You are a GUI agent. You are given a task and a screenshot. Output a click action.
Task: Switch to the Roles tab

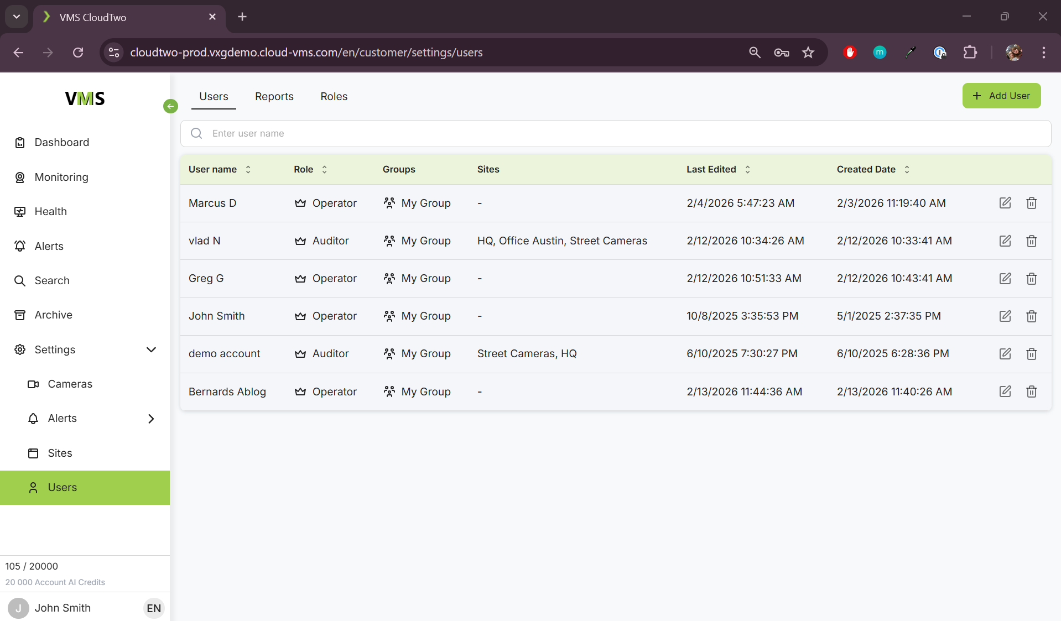pos(334,96)
